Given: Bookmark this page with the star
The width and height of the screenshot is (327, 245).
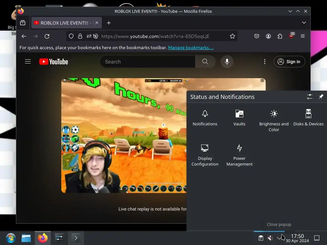Looking at the screenshot, I should [x=232, y=36].
